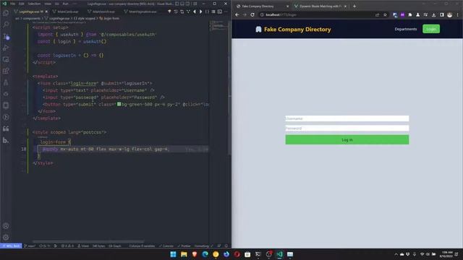Click the browser Forward arrow
463x260 pixels.
point(245,14)
